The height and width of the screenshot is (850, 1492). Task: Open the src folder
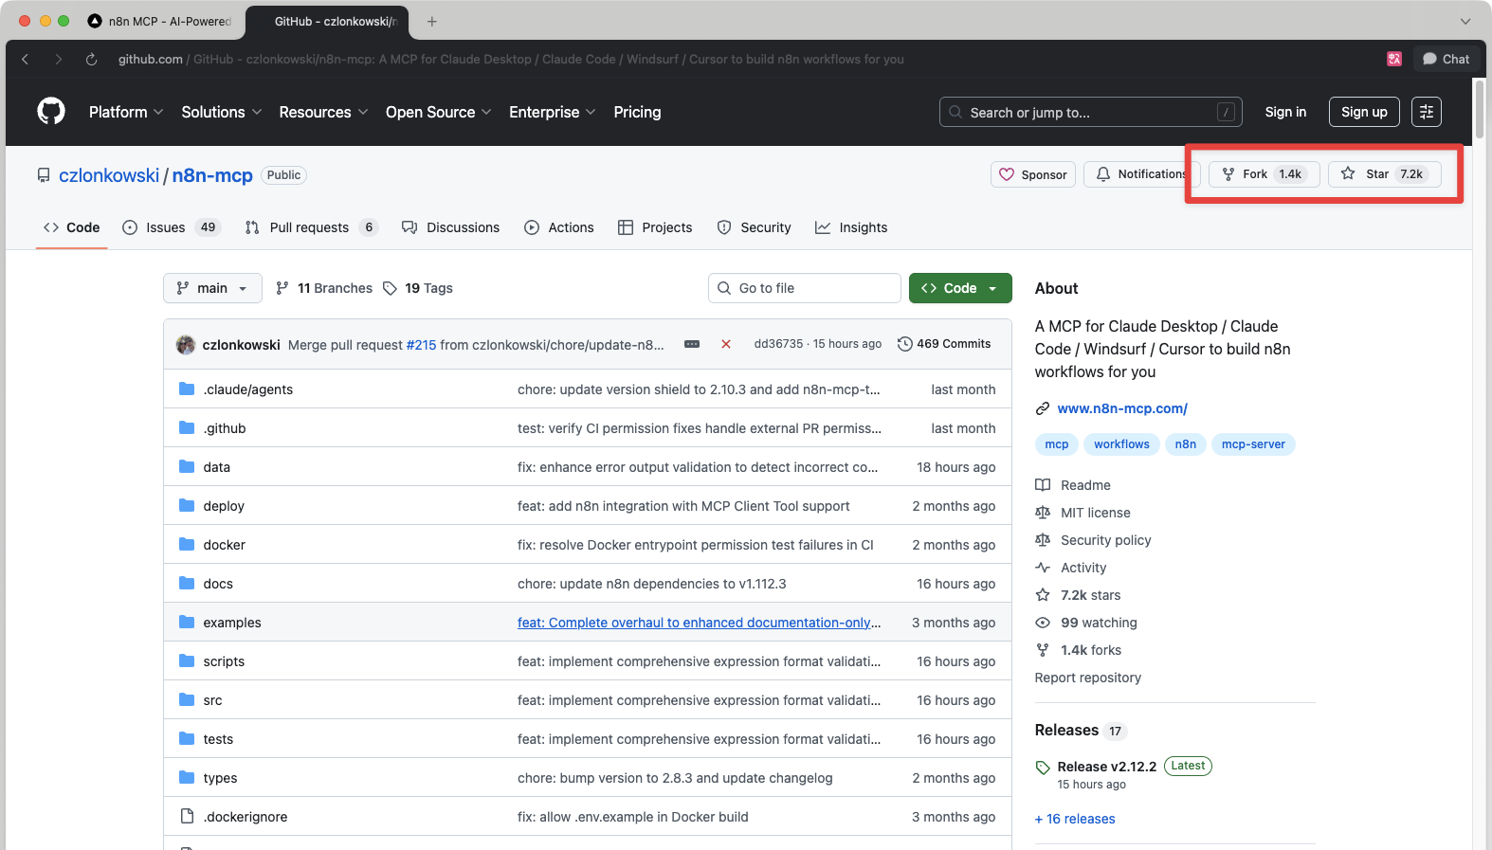coord(213,700)
